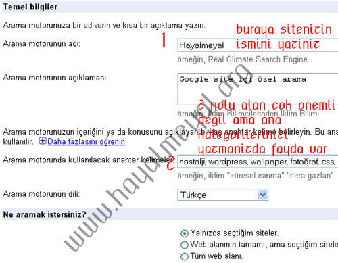Click the plus icon beside Daha fazlasını öğrenin
Viewport: 338px width, 263px height.
point(43,141)
